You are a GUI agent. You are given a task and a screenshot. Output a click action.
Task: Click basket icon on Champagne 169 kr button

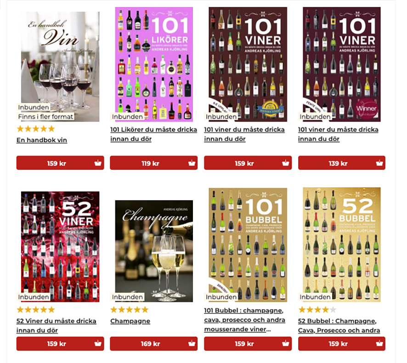[192, 344]
